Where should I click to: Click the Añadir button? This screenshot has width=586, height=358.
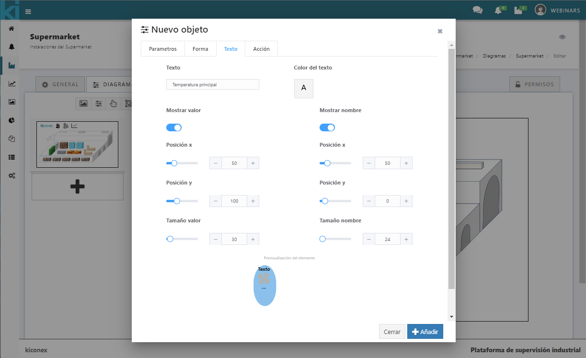click(x=425, y=332)
